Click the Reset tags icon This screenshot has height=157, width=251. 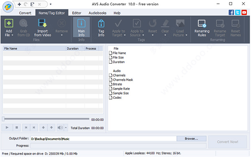tap(153, 23)
